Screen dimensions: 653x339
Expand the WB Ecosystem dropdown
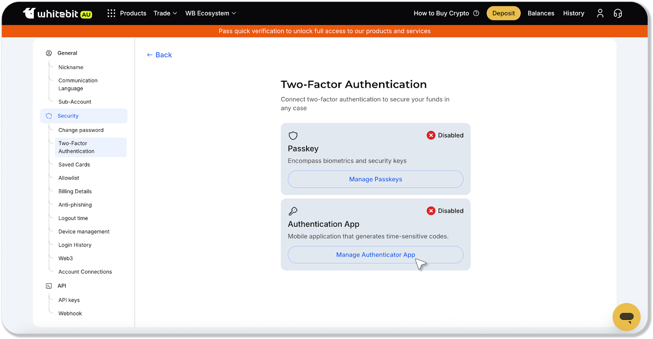(210, 13)
